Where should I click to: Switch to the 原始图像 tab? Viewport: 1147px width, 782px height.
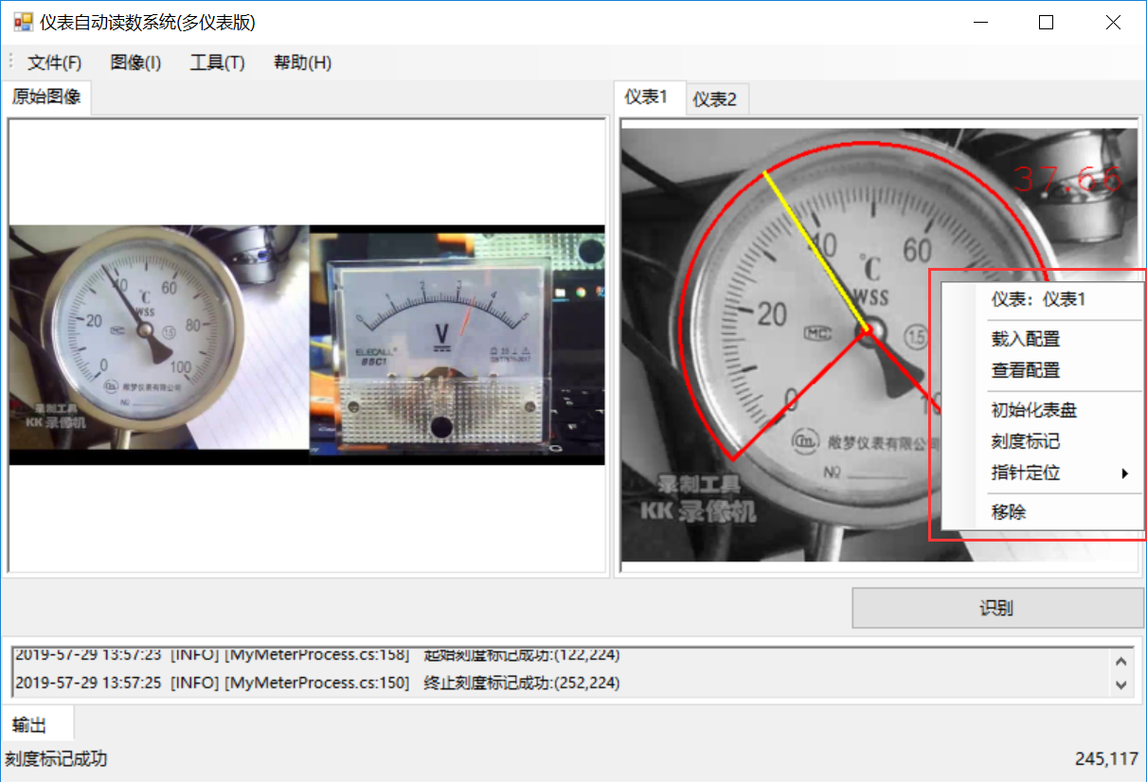tap(46, 97)
